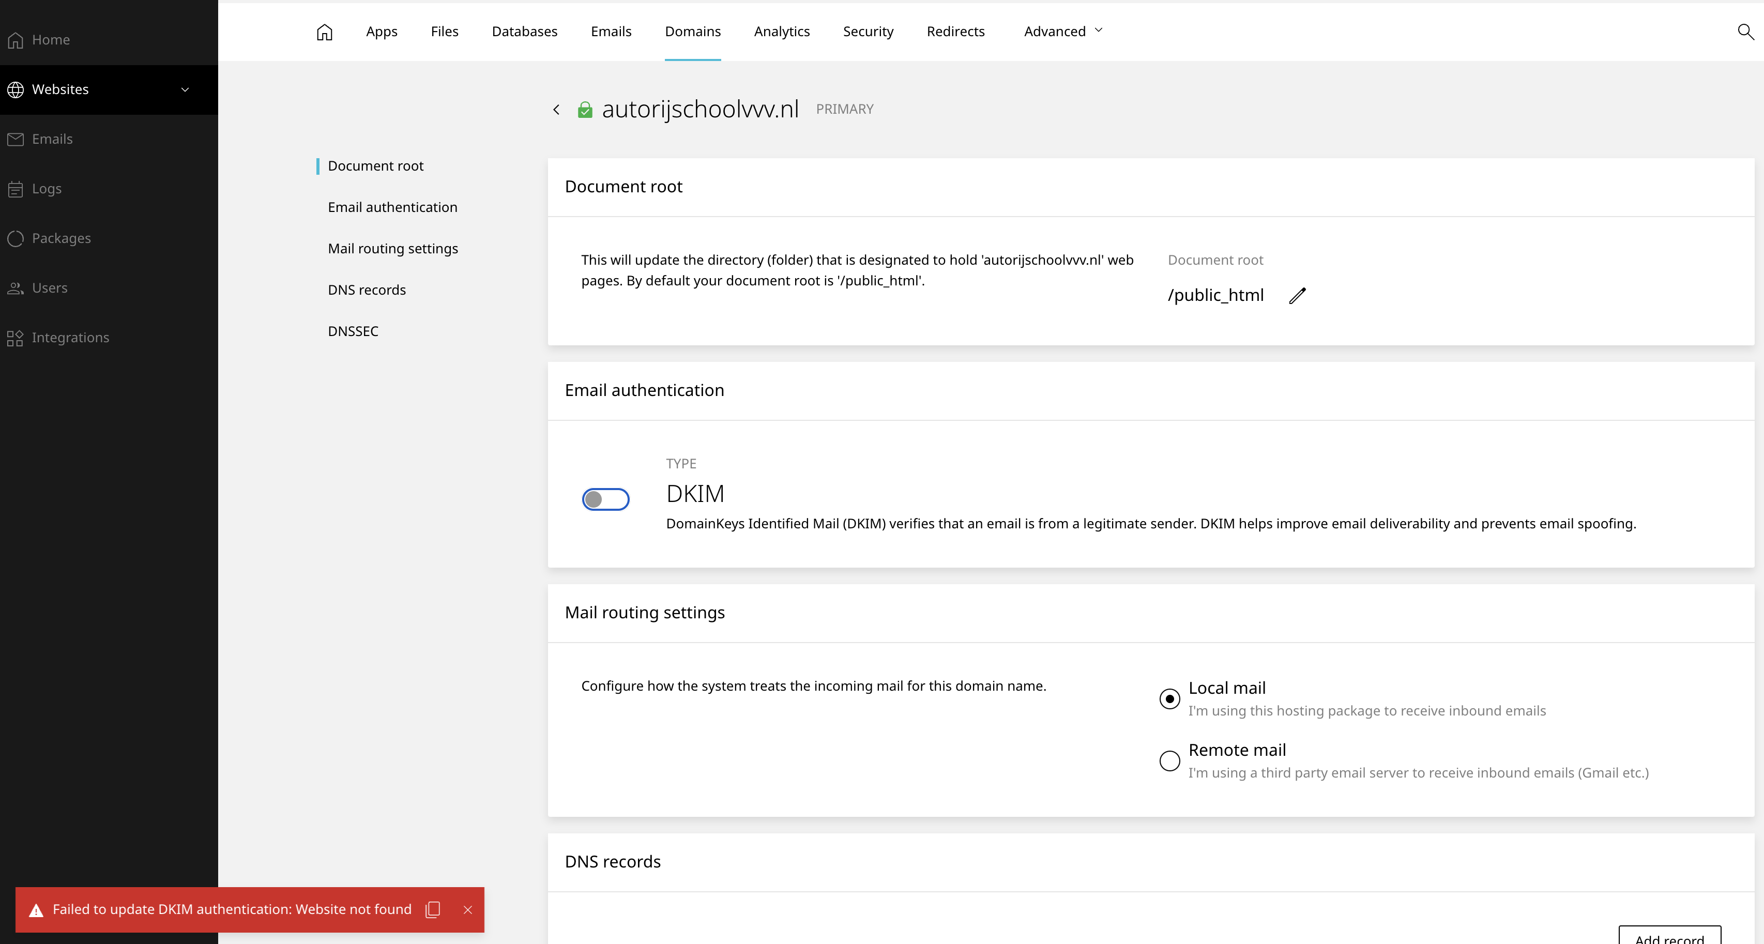Viewport: 1764px width, 944px height.
Task: Switch to the Domains tab
Action: [x=692, y=32]
